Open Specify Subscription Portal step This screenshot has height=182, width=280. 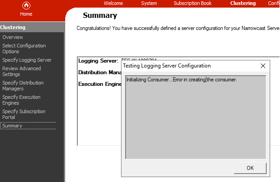click(x=24, y=114)
